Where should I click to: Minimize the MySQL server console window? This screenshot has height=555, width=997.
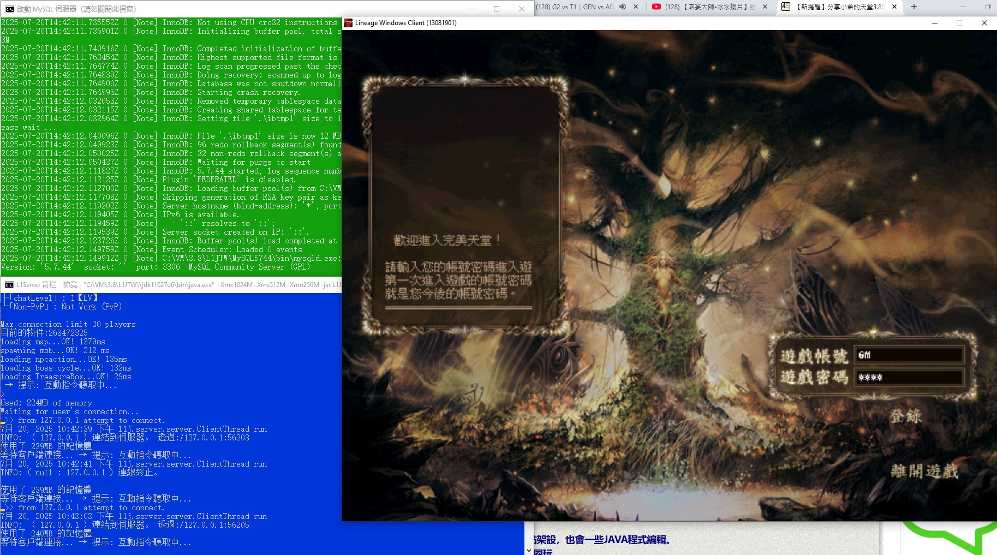472,9
